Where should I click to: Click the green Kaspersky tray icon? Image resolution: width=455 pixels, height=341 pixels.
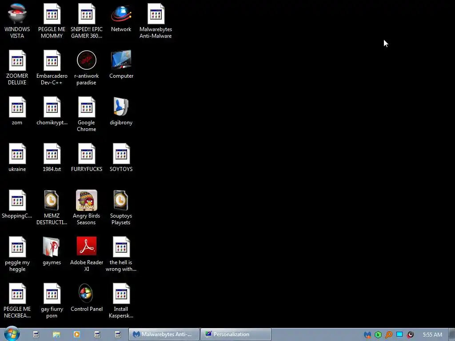378,335
